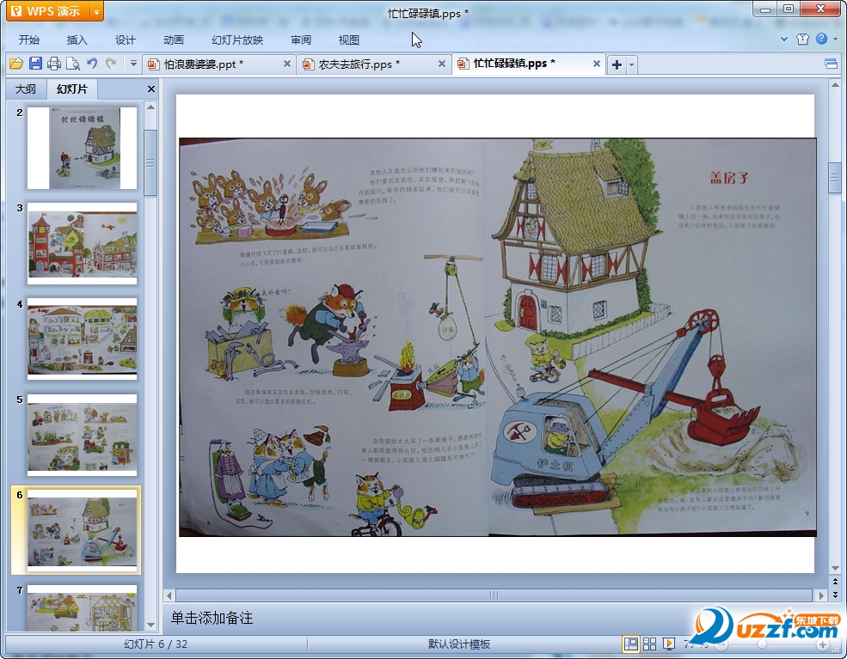Open the 审阅 menu tab
The width and height of the screenshot is (847, 659).
click(x=301, y=40)
